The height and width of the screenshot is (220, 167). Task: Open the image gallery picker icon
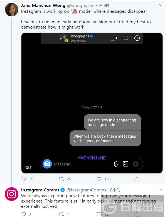pyautogui.click(x=126, y=164)
